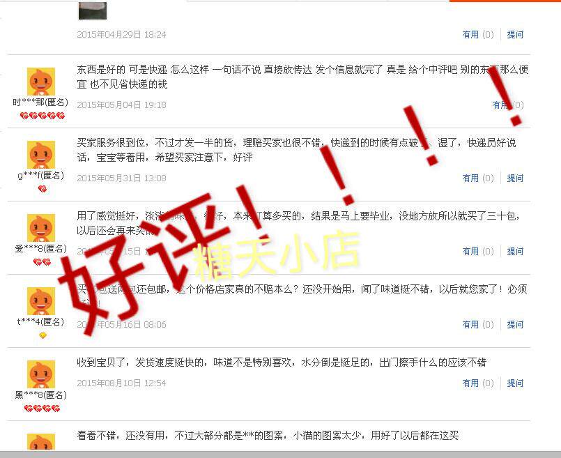The width and height of the screenshot is (561, 458).
Task: Click 提问 on the 05月16日 08:06 review
Action: [515, 324]
